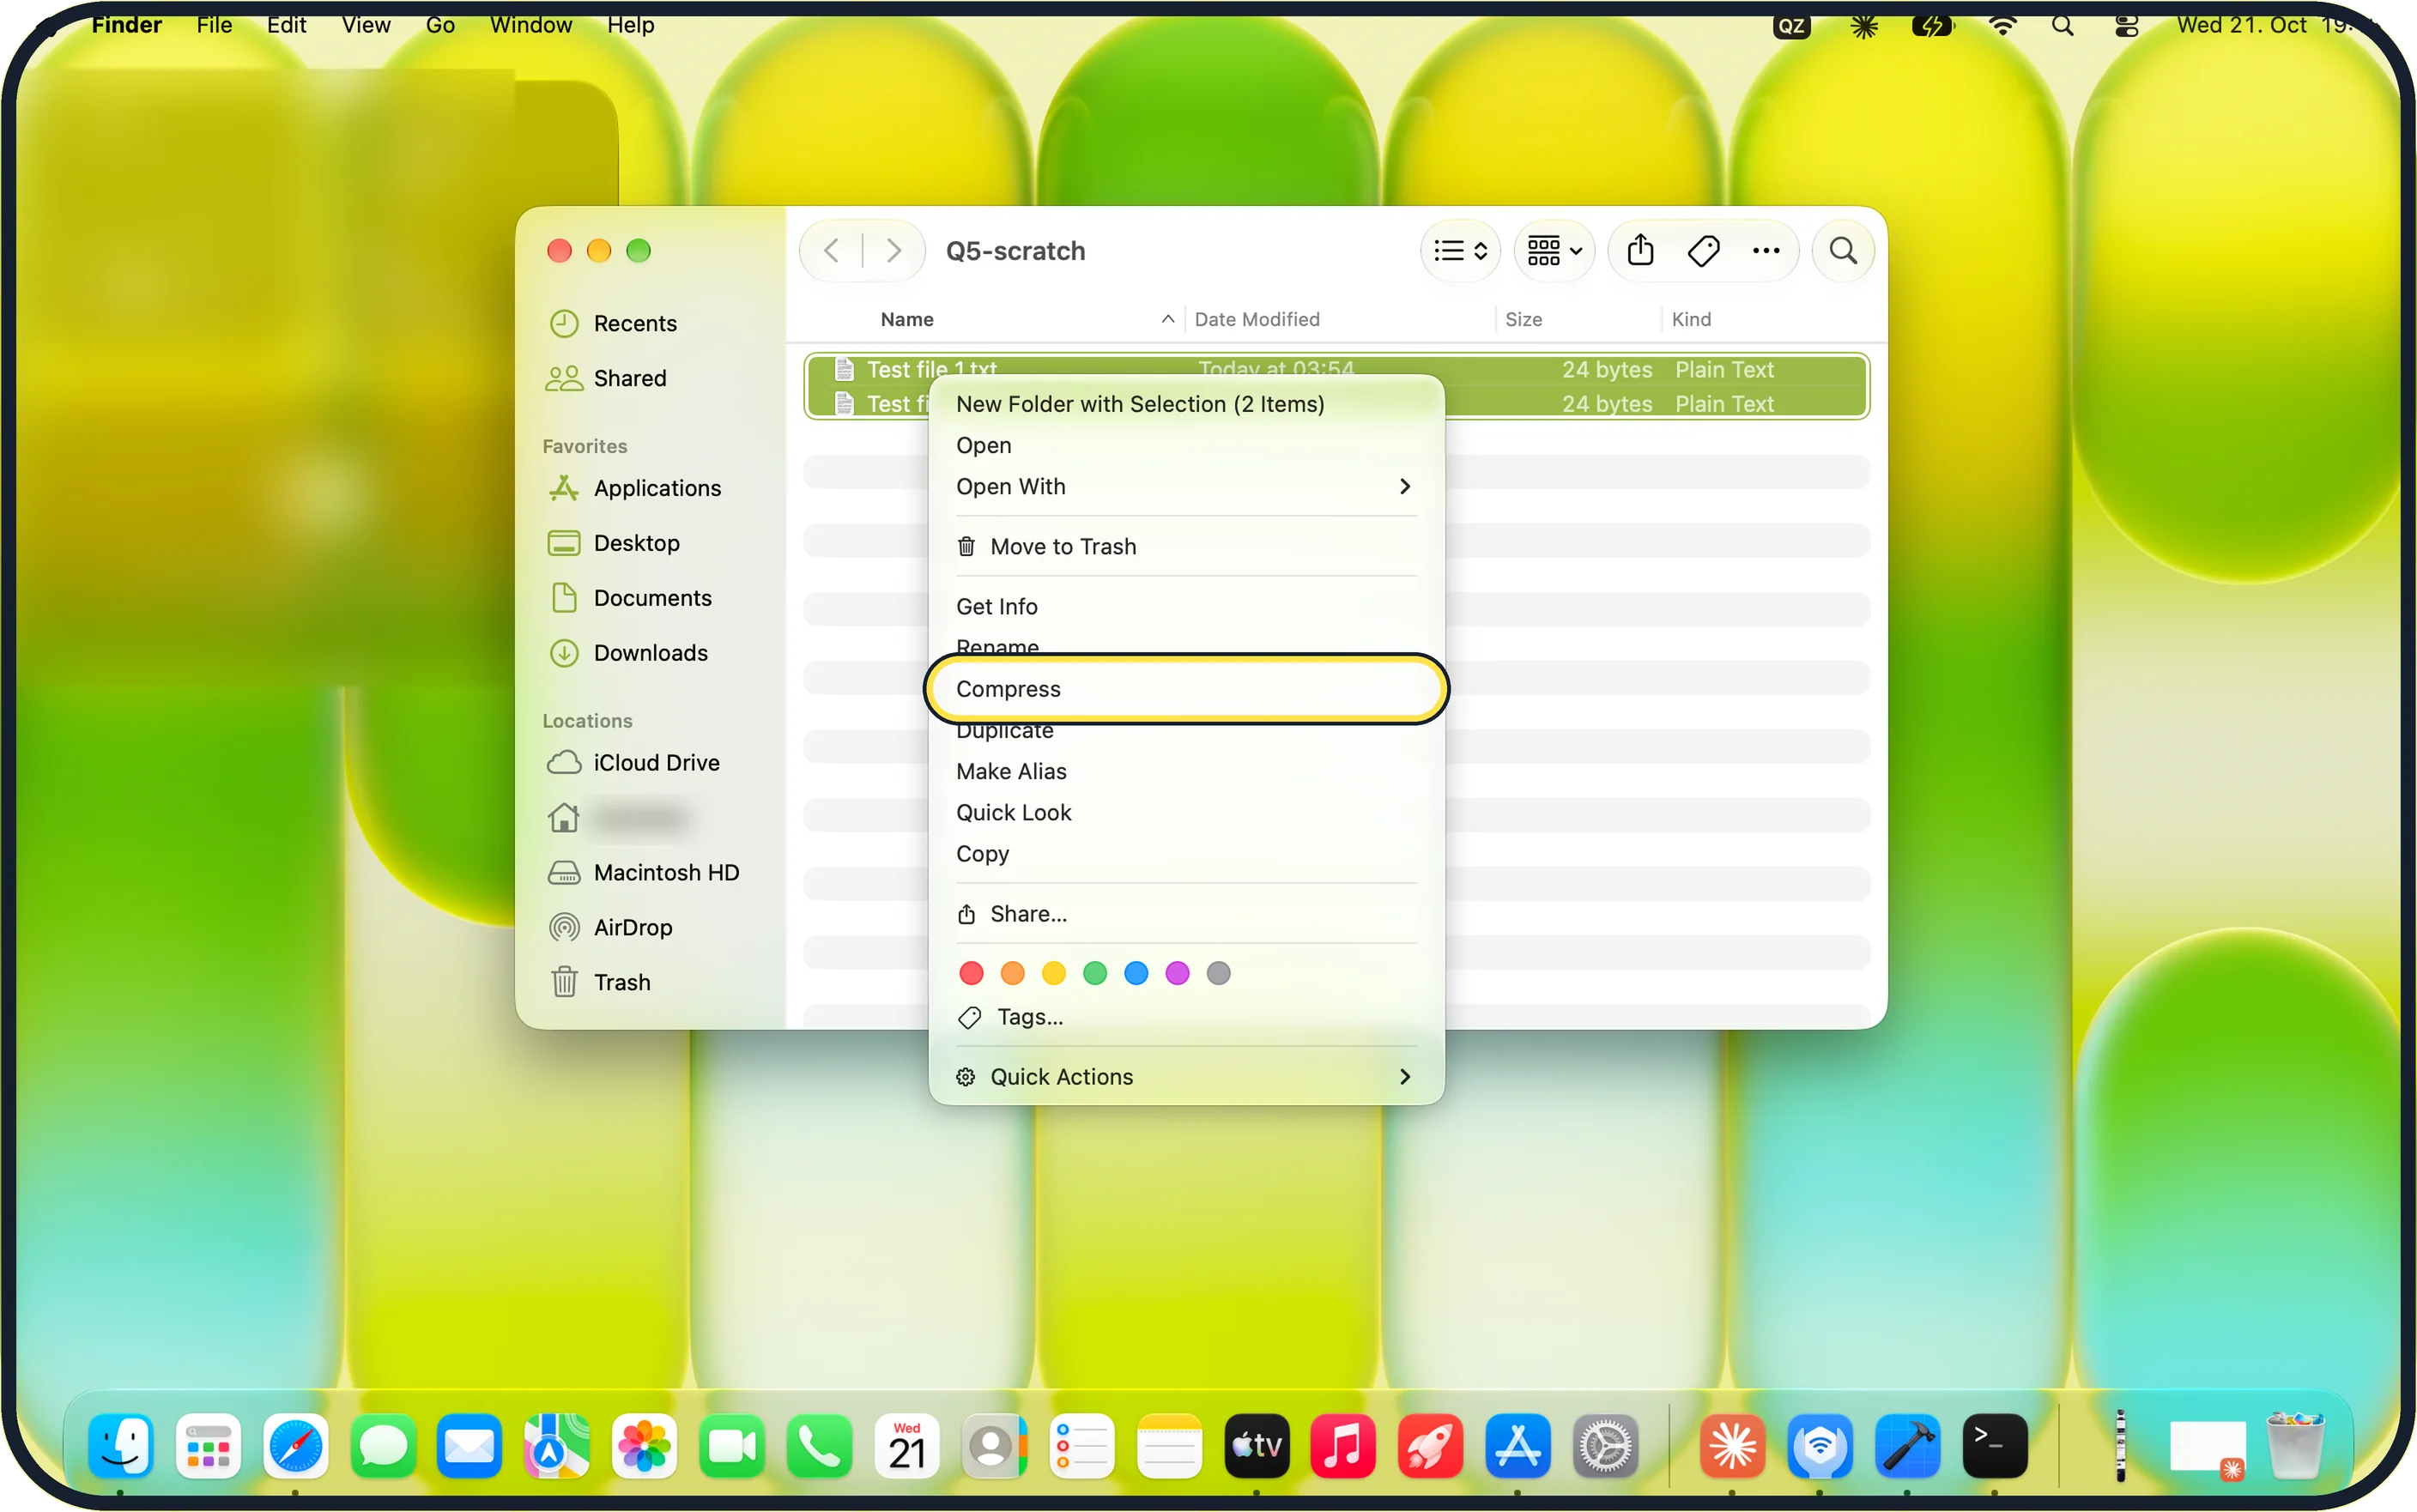Click the Finder window search icon
Screen dimensions: 2417x1512
tap(1843, 250)
